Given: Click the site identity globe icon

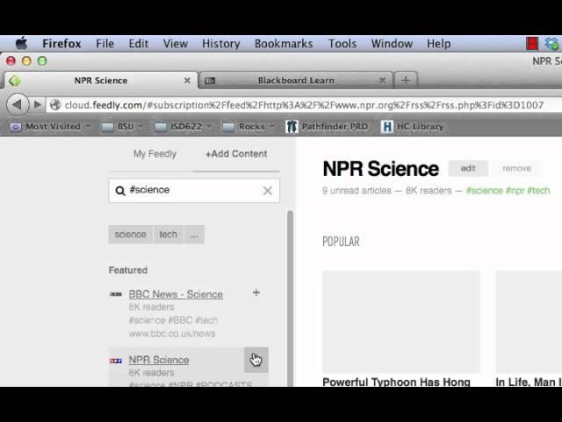Looking at the screenshot, I should [55, 105].
